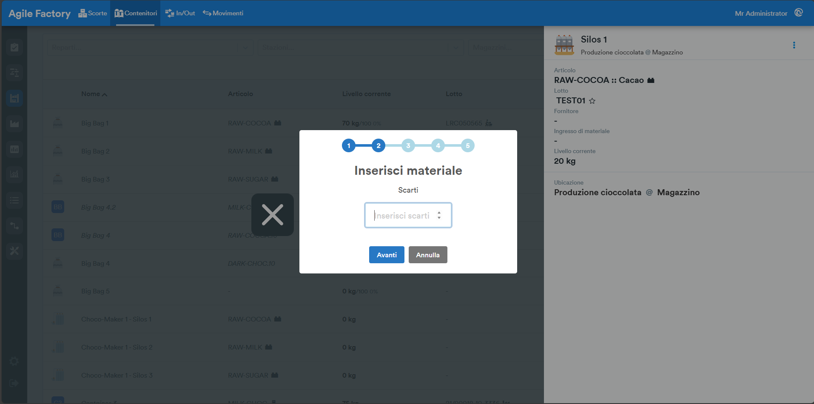Click the silo icon of Choco-Maker 1 - Silos 1

coord(58,319)
